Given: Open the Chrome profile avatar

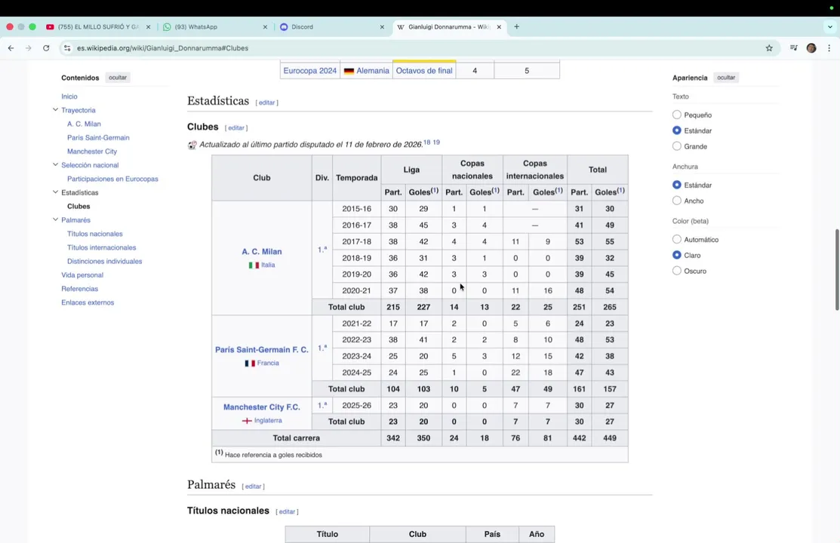Looking at the screenshot, I should click(811, 48).
